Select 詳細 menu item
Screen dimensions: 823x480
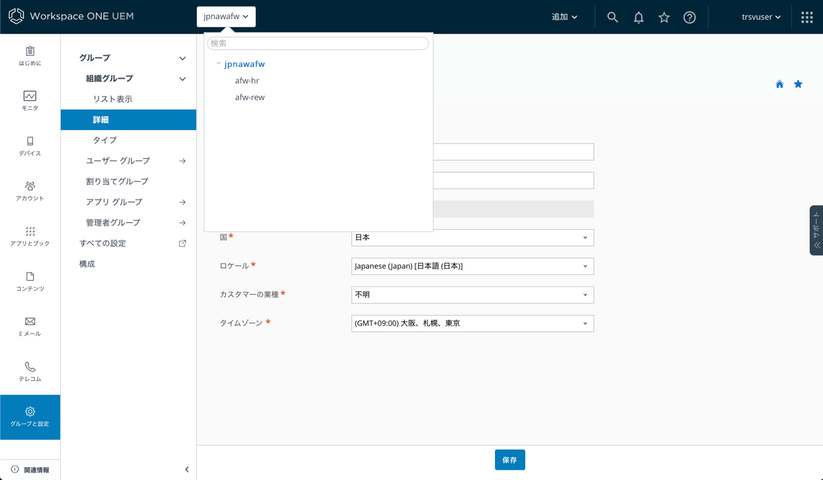pyautogui.click(x=128, y=119)
